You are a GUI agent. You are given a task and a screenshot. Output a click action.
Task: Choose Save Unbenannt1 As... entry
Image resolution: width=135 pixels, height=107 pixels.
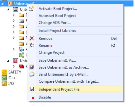(57, 60)
